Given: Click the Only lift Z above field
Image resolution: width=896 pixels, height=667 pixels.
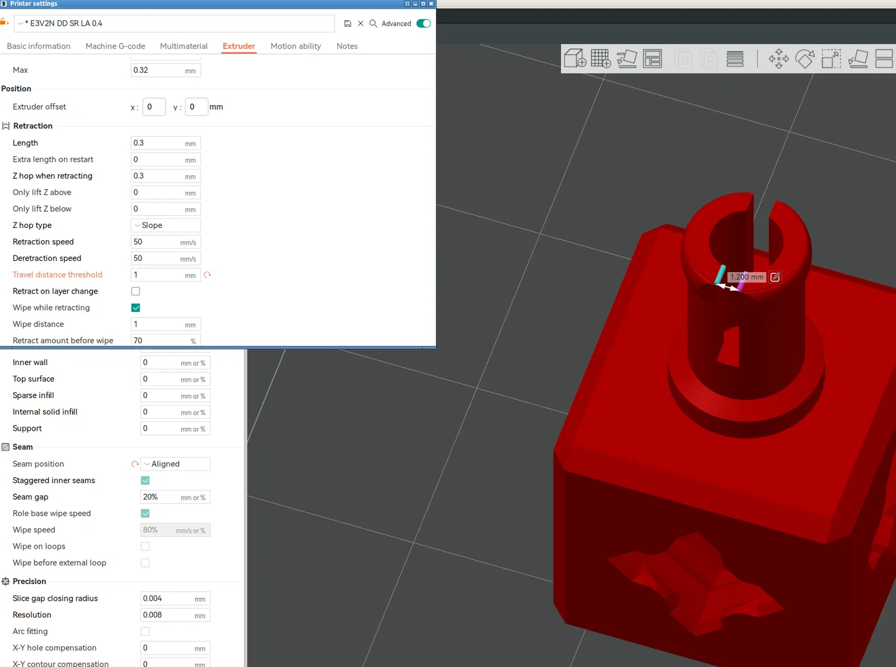Looking at the screenshot, I should tap(166, 193).
